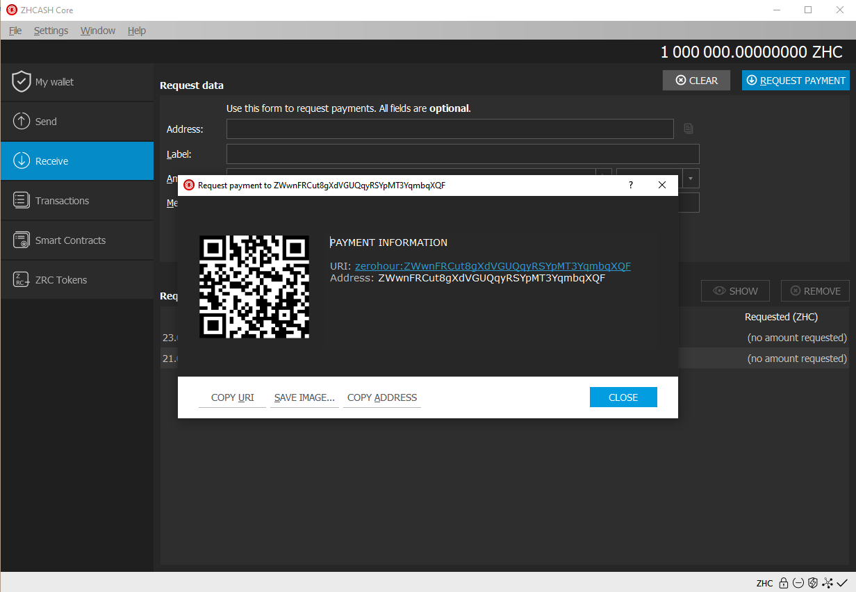Screen dimensions: 856x592
Task: Click the shield with lightning status icon
Action: tap(813, 583)
